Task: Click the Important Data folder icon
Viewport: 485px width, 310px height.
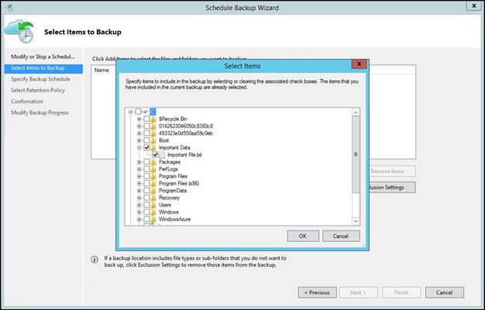Action: [x=153, y=148]
